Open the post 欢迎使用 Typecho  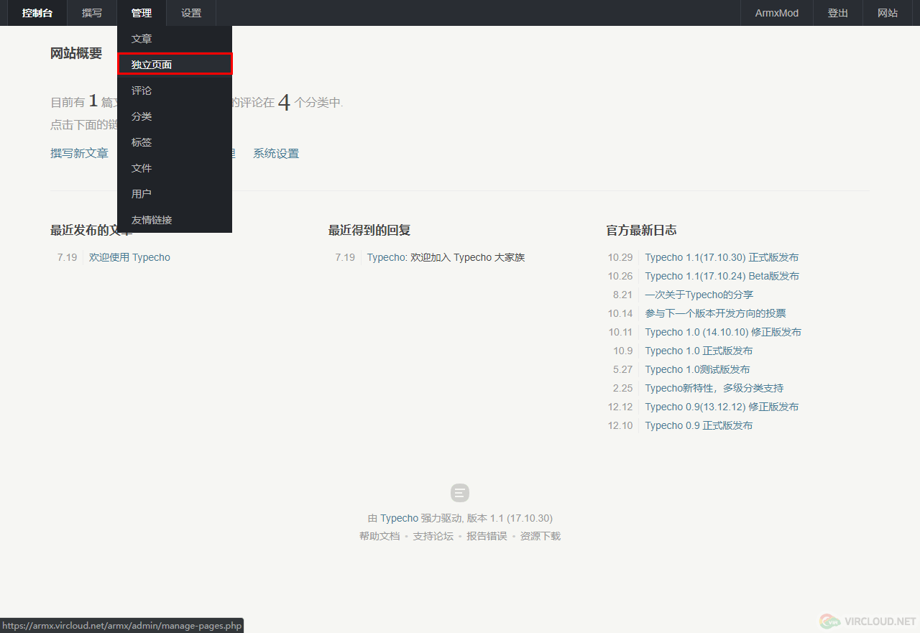[x=129, y=257]
